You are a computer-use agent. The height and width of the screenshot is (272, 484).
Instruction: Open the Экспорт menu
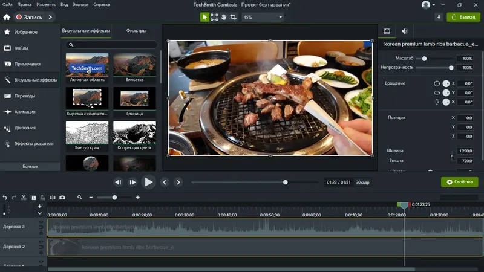(80, 5)
